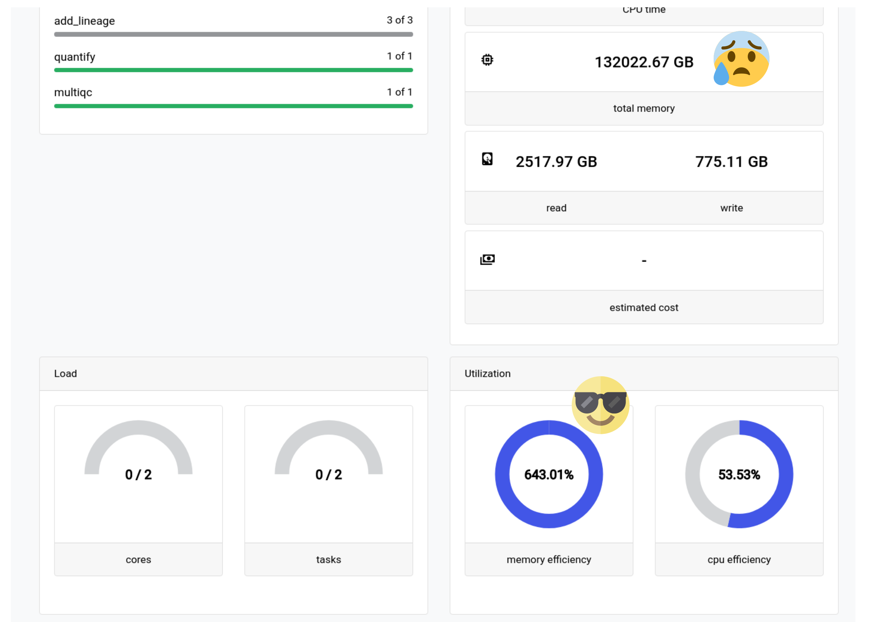The image size is (871, 622).
Task: Click the anxious sweating face emoji
Action: pos(741,59)
